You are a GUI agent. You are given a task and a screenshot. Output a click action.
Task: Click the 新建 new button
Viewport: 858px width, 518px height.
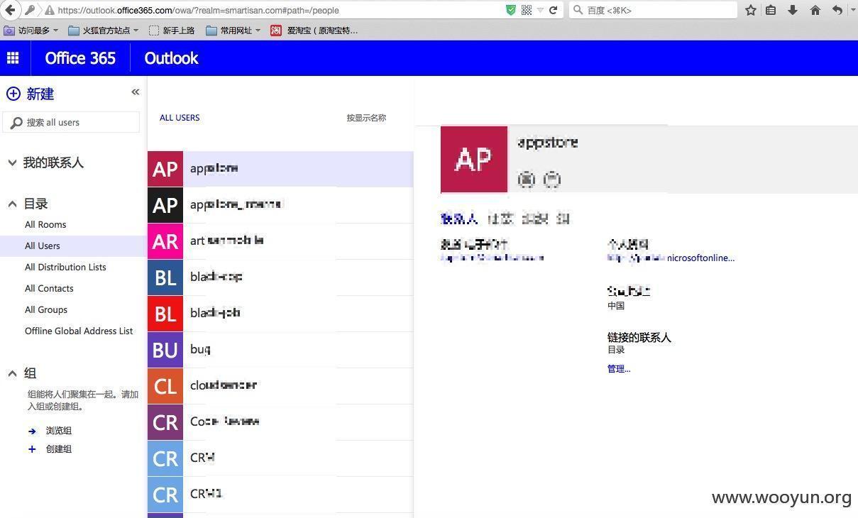[31, 94]
